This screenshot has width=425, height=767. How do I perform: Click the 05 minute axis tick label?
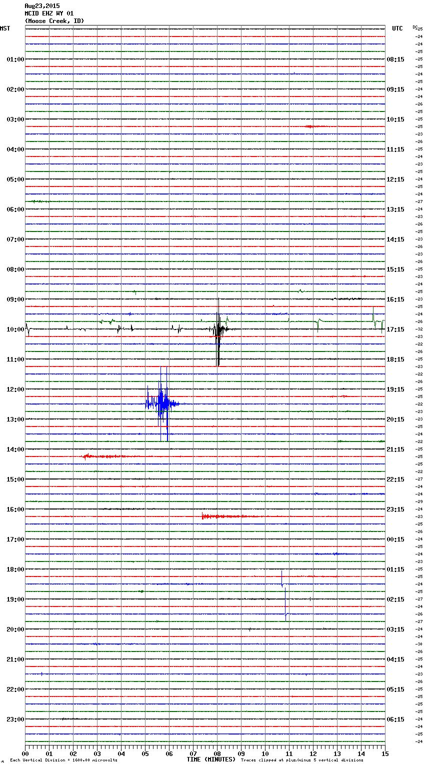[145, 754]
